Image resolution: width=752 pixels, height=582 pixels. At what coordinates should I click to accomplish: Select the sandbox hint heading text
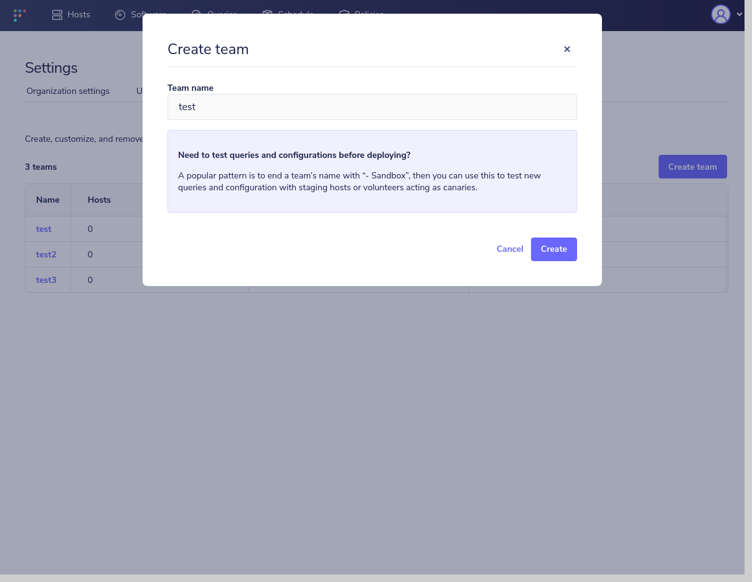294,155
